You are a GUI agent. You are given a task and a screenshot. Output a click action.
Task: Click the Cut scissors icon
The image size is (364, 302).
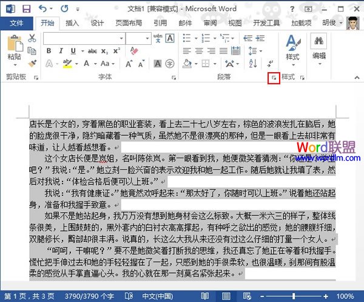pyautogui.click(x=32, y=39)
